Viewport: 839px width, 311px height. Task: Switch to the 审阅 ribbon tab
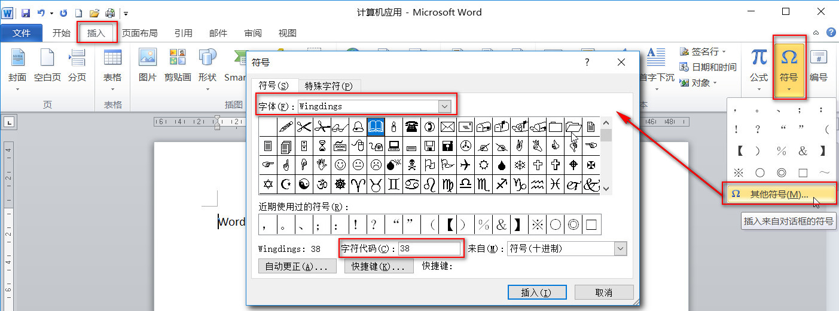(253, 33)
